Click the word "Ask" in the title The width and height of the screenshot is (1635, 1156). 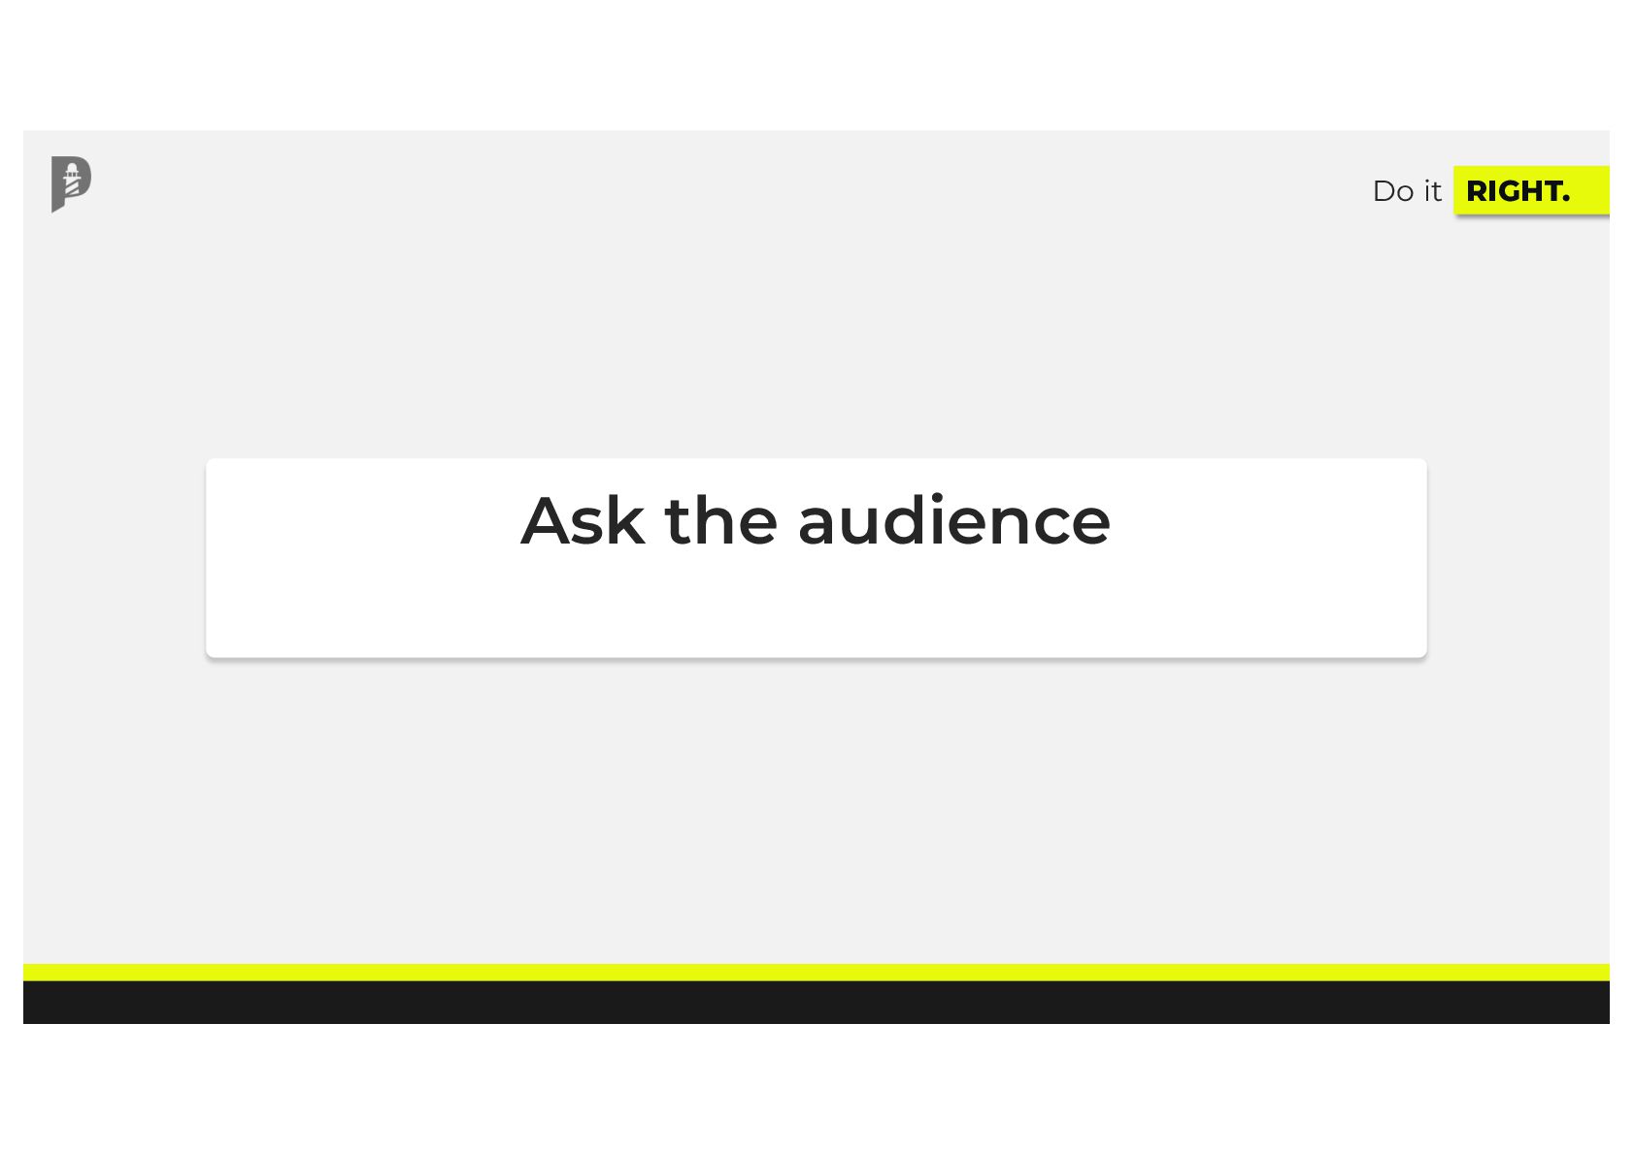click(583, 521)
